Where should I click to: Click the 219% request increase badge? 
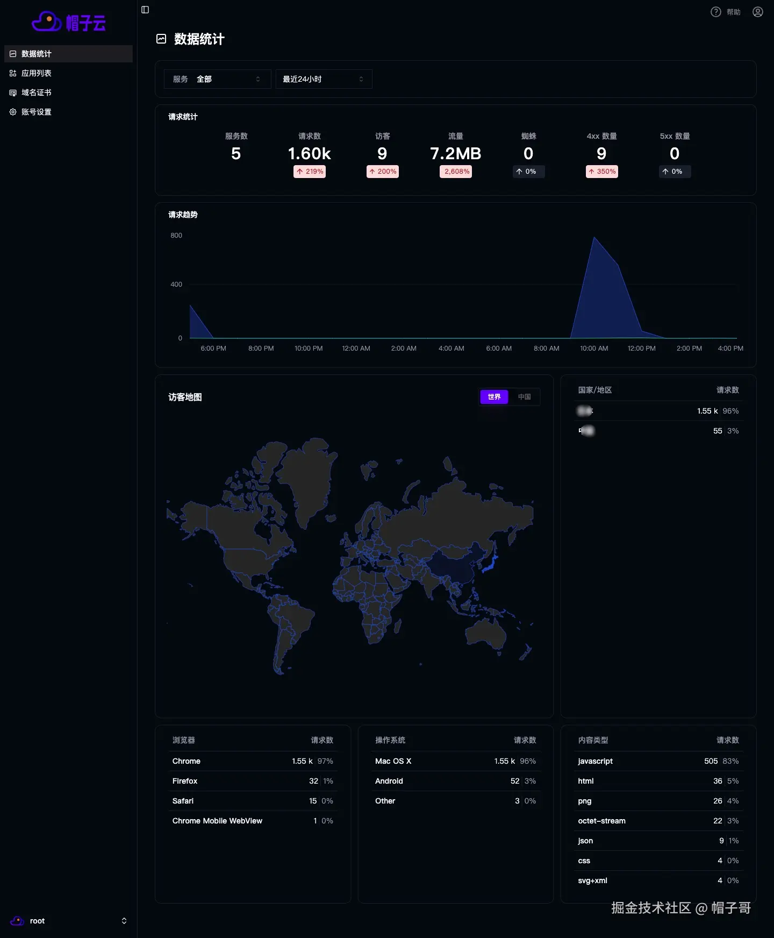click(310, 172)
